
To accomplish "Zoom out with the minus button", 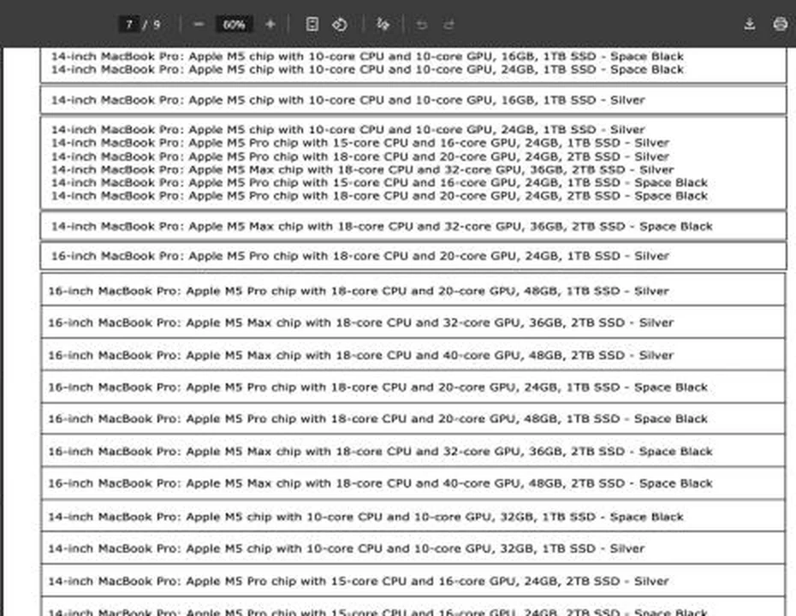I will pyautogui.click(x=199, y=24).
